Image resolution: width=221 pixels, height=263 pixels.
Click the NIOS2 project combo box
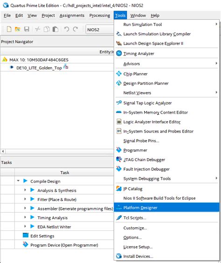[100, 29]
